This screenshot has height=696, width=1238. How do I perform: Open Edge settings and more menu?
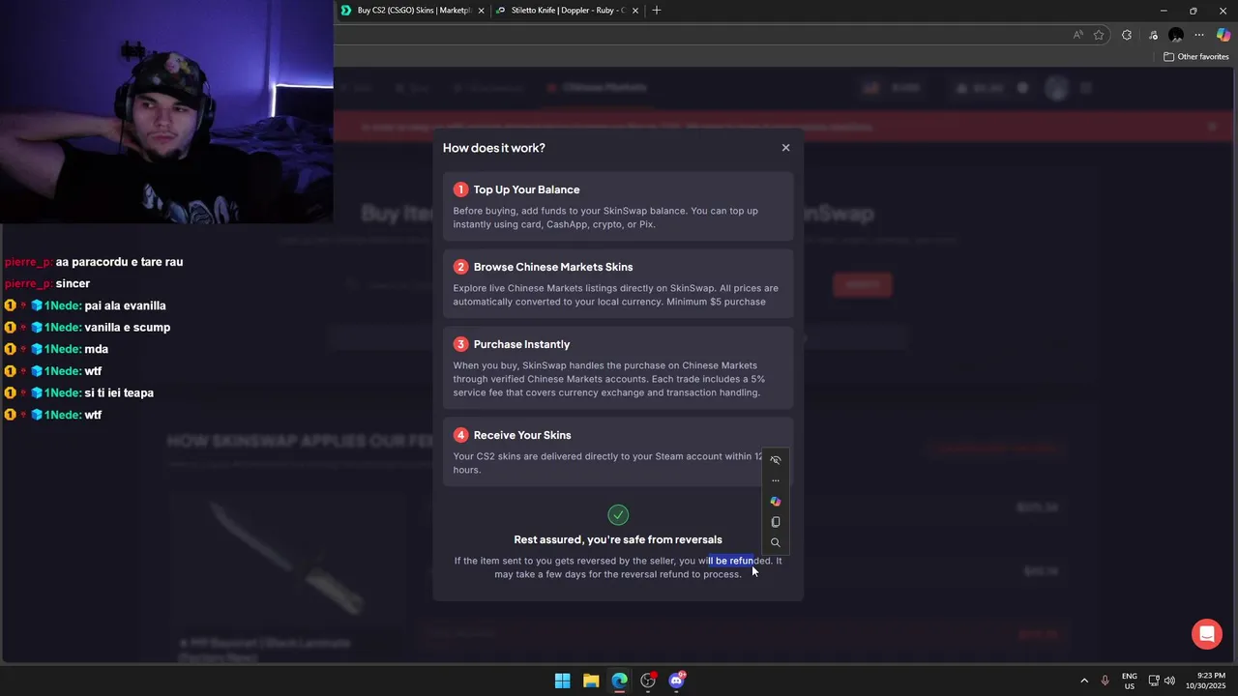coord(1199,35)
